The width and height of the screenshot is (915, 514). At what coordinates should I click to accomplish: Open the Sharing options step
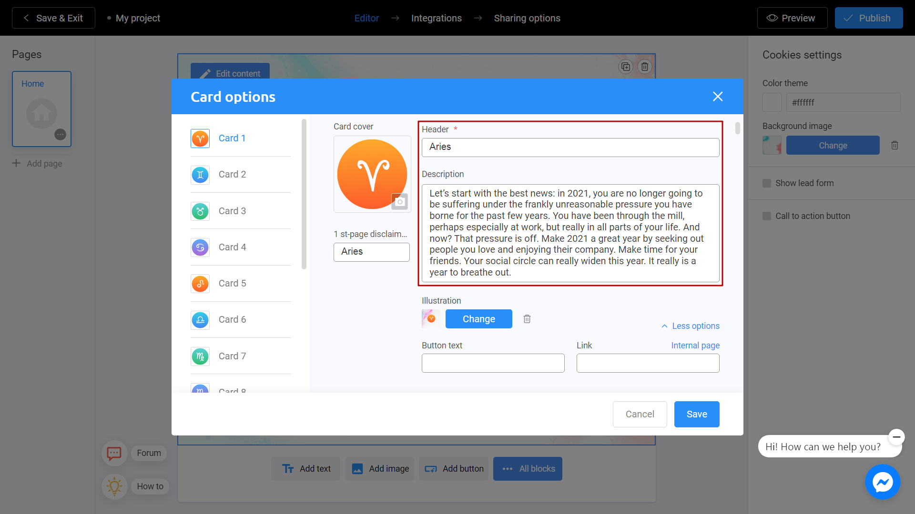tap(527, 18)
